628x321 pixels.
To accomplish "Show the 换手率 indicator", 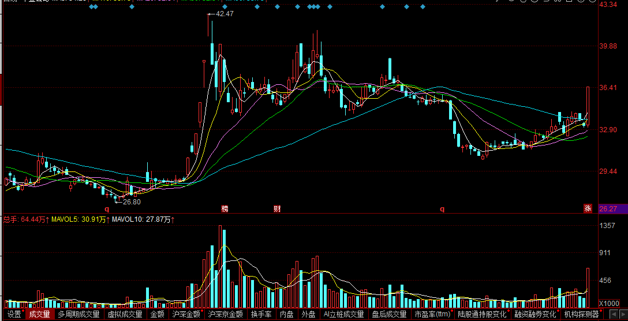I will pyautogui.click(x=261, y=314).
